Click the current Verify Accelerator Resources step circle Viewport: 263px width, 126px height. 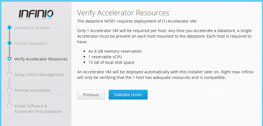pos(9,59)
